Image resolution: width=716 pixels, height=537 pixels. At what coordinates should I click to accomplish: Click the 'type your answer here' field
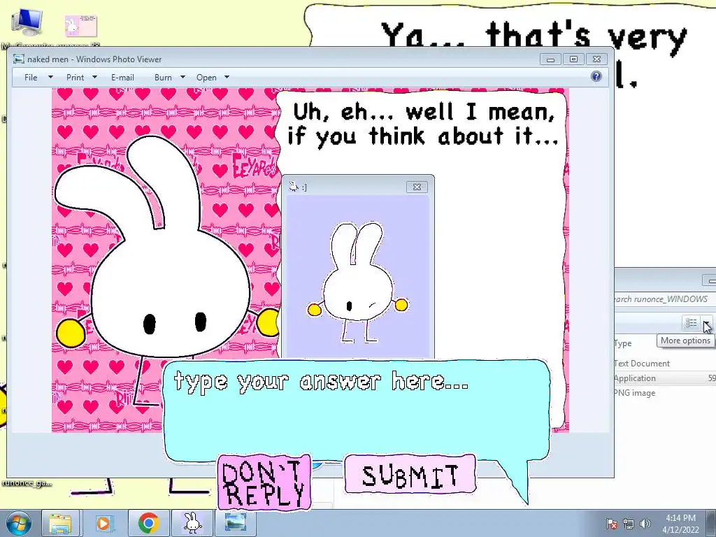(x=356, y=411)
